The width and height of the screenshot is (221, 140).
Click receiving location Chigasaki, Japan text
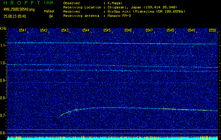click(142, 7)
